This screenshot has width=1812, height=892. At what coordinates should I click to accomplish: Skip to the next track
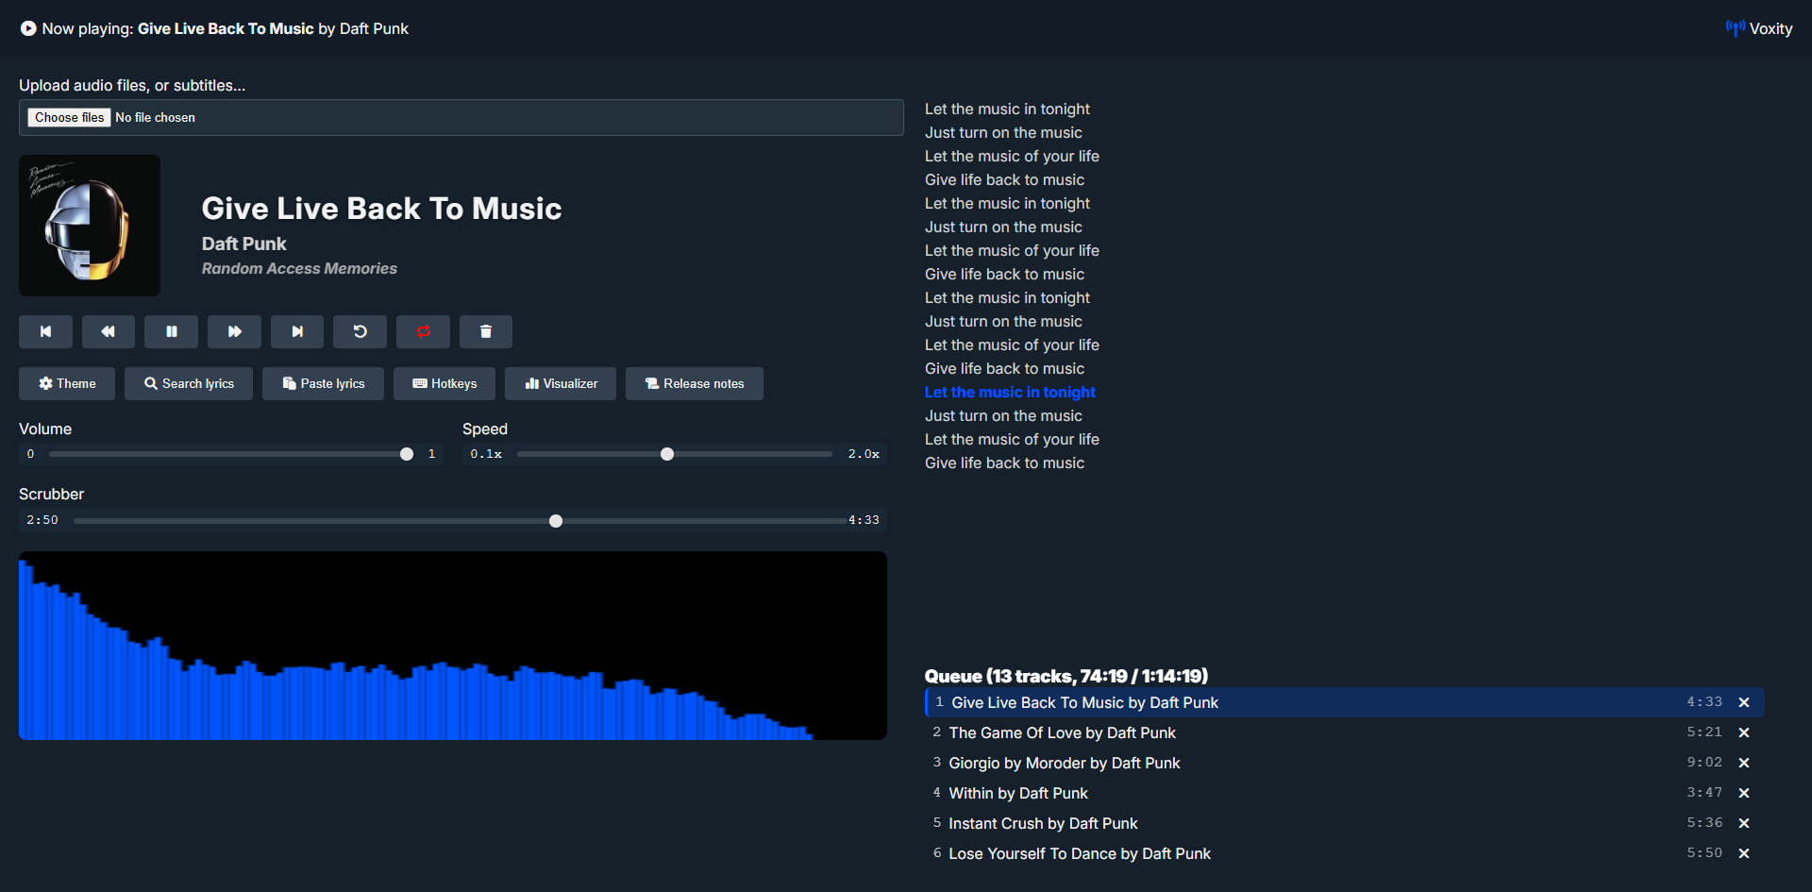(x=296, y=331)
